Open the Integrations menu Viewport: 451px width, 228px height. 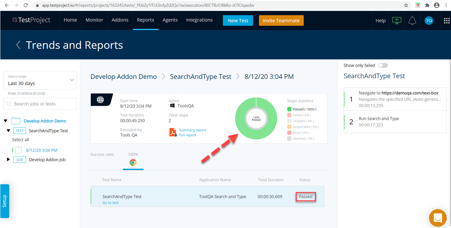point(199,20)
